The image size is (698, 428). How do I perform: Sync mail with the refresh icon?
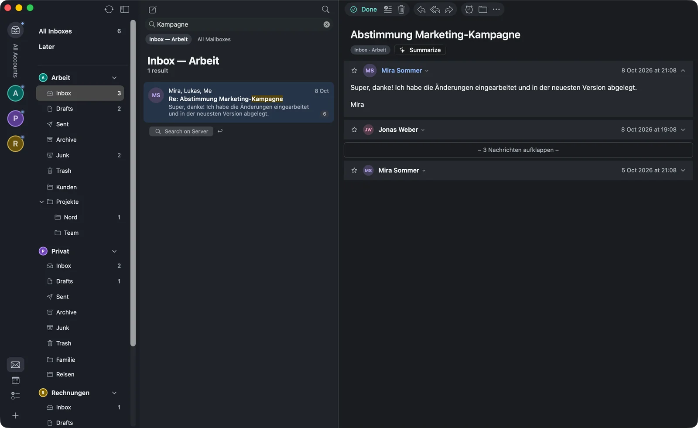click(109, 9)
